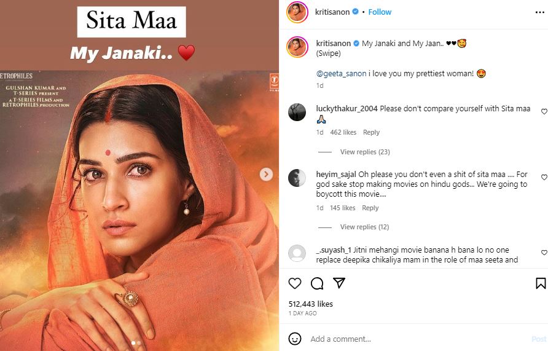Expand View replies (12)

tap(365, 227)
